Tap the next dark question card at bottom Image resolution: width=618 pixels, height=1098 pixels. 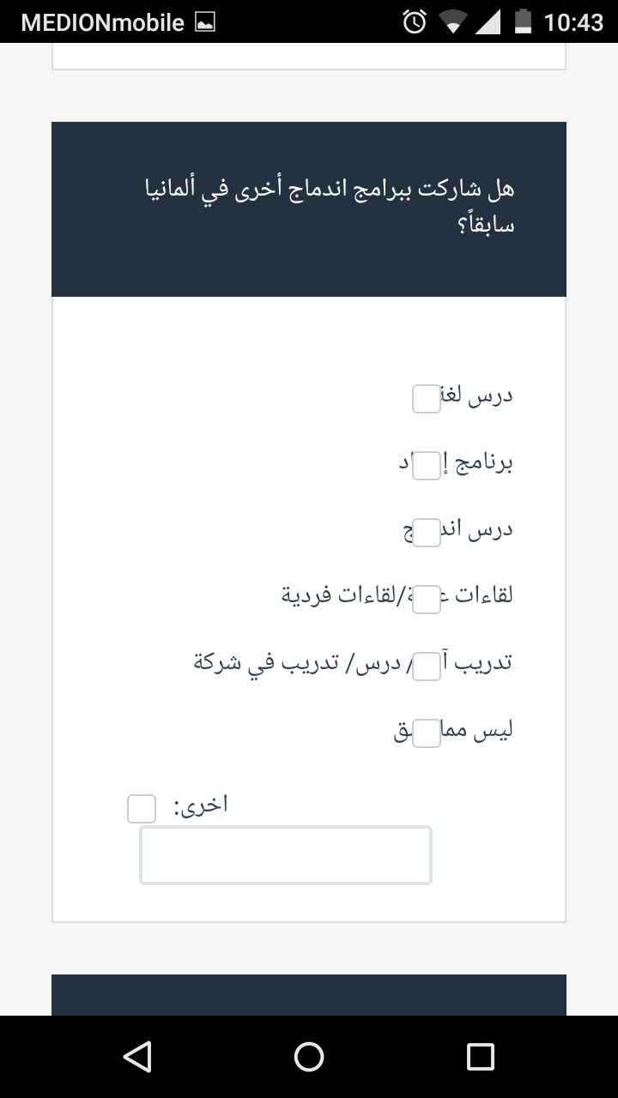pyautogui.click(x=309, y=995)
